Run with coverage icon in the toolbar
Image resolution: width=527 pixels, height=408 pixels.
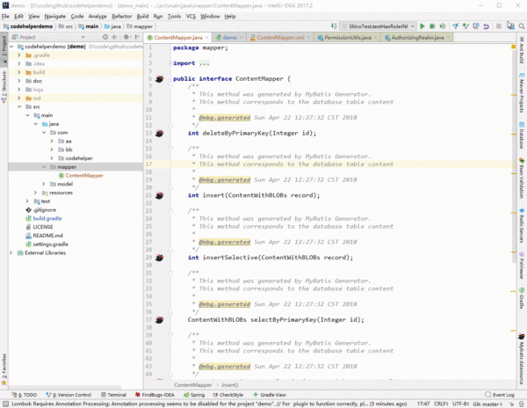pos(443,26)
